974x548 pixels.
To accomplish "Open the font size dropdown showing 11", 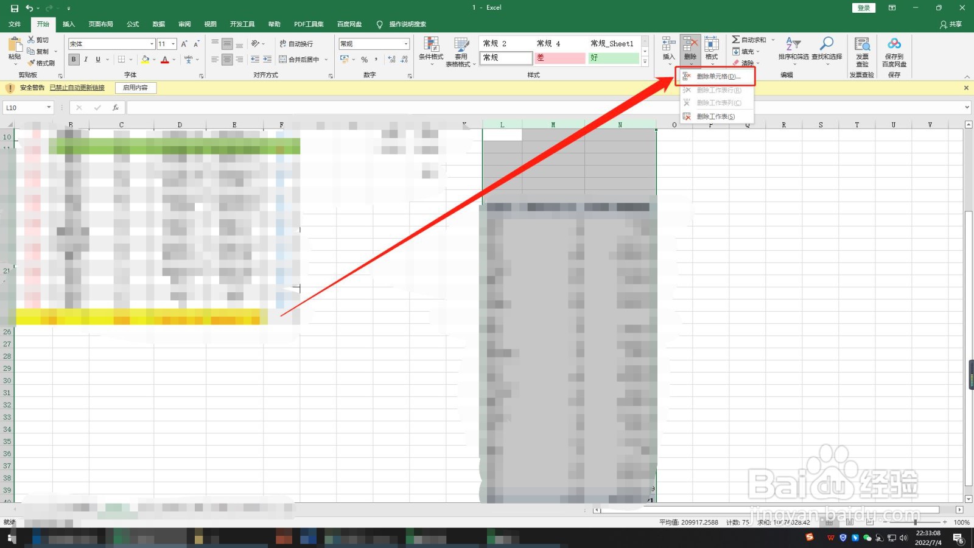I will coord(173,44).
